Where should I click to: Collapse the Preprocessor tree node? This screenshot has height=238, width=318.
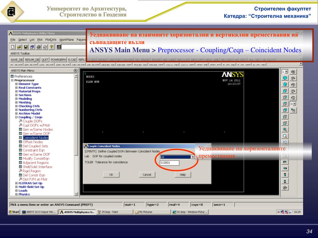tap(12, 80)
